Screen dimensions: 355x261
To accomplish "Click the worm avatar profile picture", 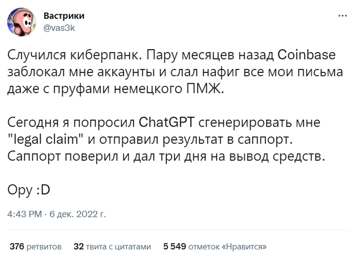I will point(22,22).
